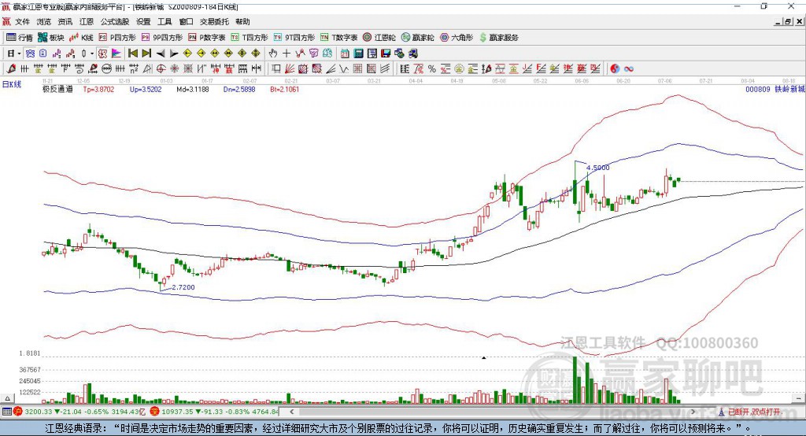Open the 工具 menu

165,21
